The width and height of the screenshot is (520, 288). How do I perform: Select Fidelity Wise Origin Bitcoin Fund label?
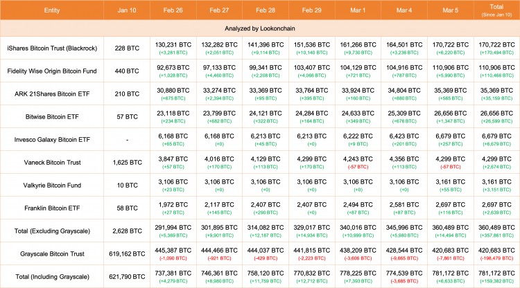point(52,71)
